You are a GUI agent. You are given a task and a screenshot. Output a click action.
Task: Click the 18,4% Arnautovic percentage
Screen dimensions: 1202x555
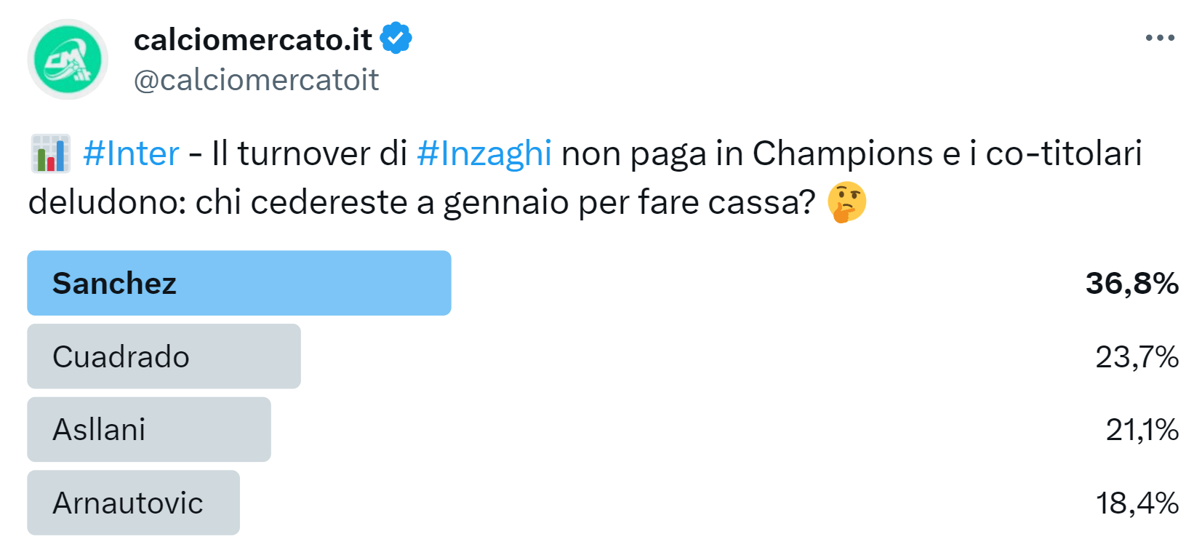(1137, 503)
